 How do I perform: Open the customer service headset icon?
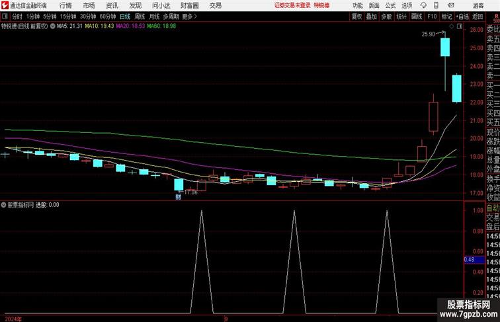[423, 5]
